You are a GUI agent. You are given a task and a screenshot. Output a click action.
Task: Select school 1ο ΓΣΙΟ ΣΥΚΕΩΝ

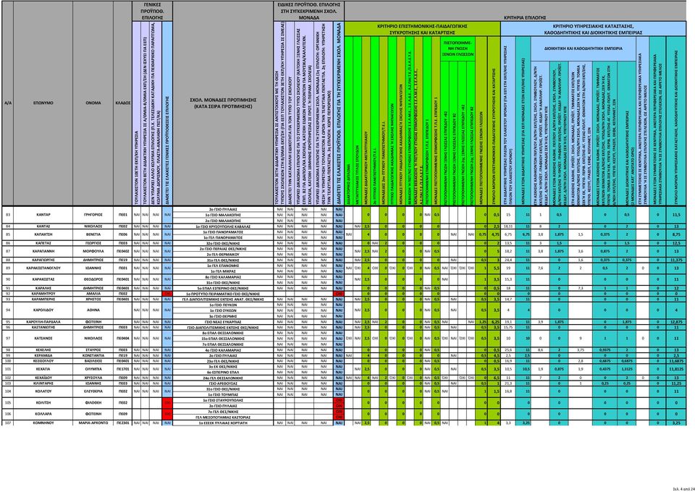222,310
